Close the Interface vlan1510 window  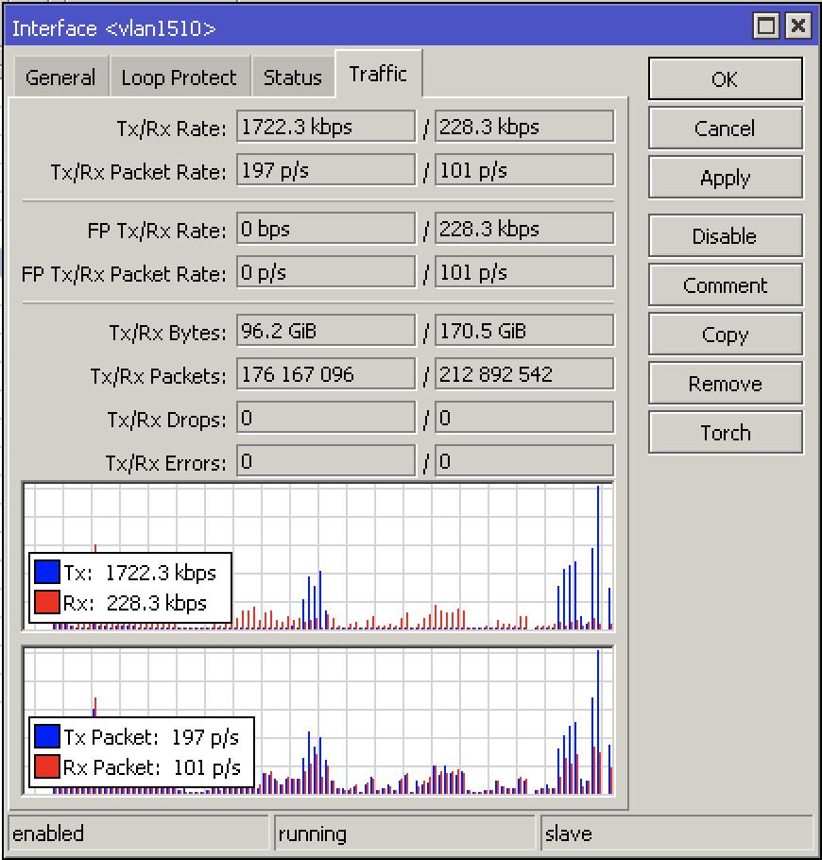(x=798, y=26)
